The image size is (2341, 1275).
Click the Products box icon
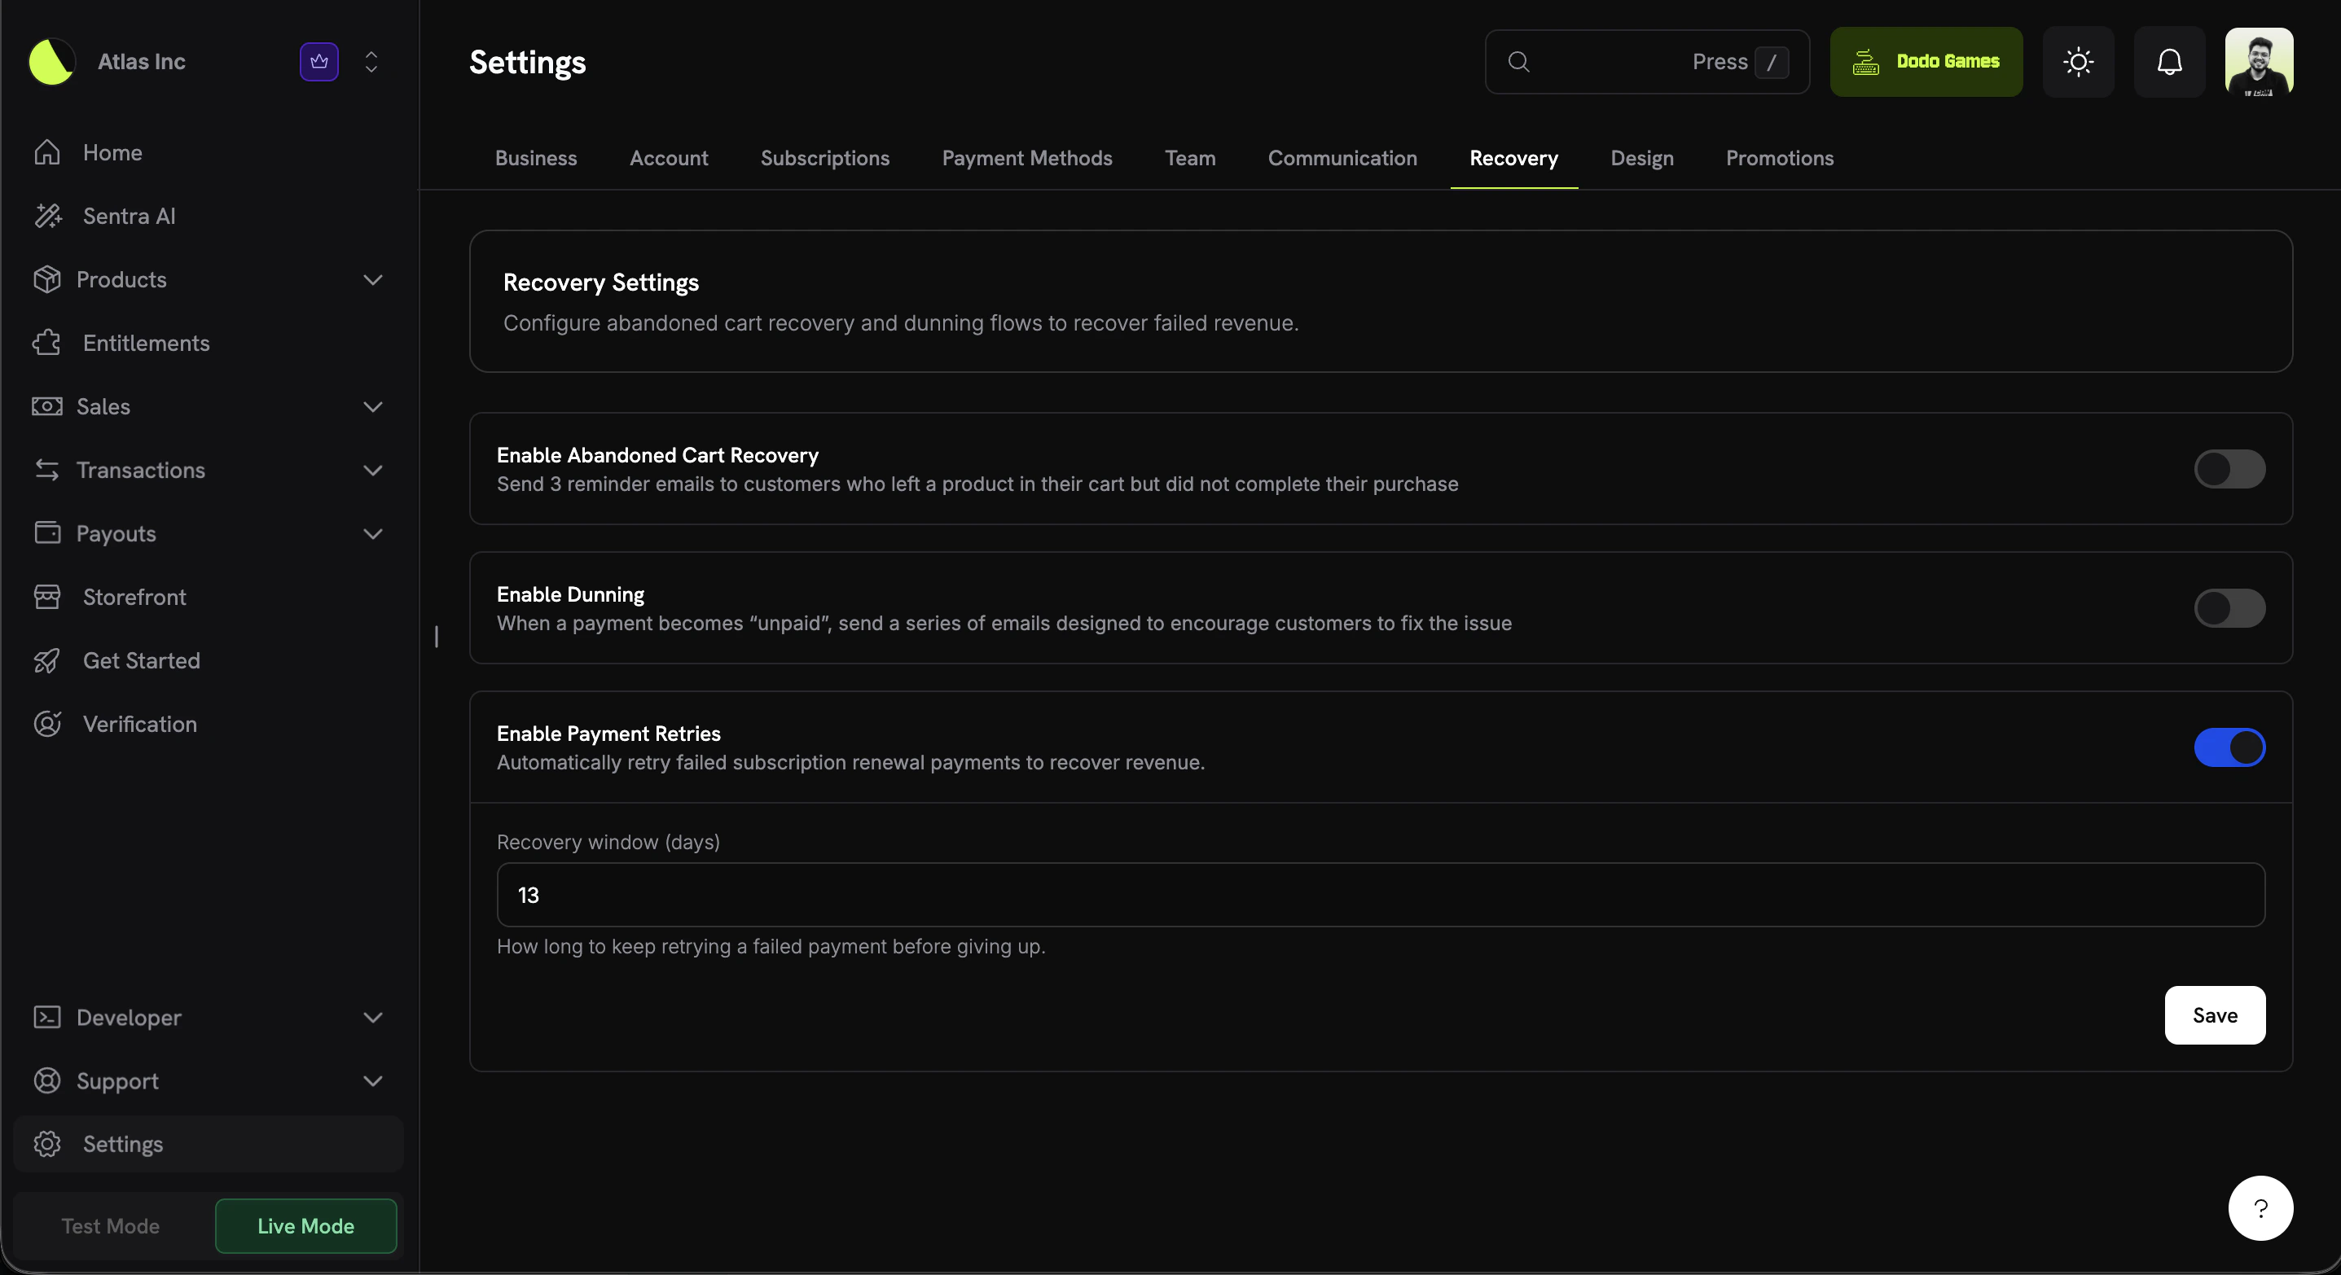pyautogui.click(x=47, y=278)
